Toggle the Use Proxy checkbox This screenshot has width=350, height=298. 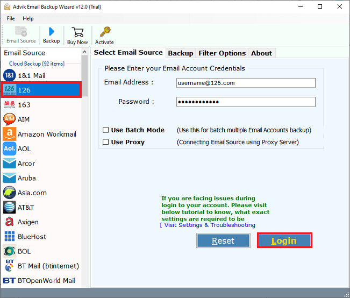[106, 142]
